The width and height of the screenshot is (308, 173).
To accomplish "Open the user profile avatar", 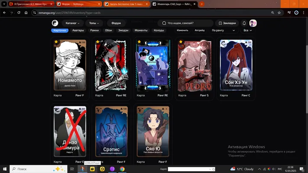I will [x=253, y=23].
